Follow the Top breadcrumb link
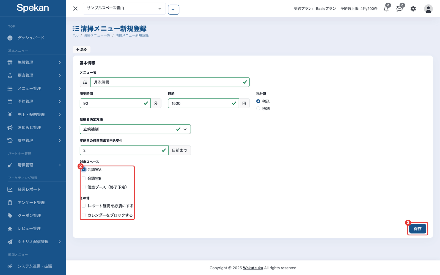Screen dimensions: 440x275 tap(76, 35)
